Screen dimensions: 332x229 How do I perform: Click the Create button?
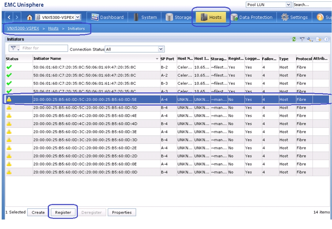(38, 212)
